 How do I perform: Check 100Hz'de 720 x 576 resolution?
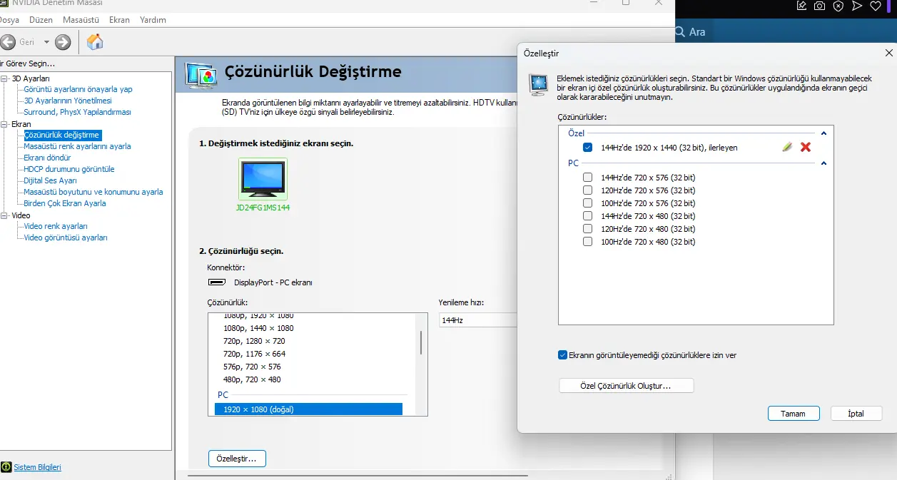(x=587, y=203)
